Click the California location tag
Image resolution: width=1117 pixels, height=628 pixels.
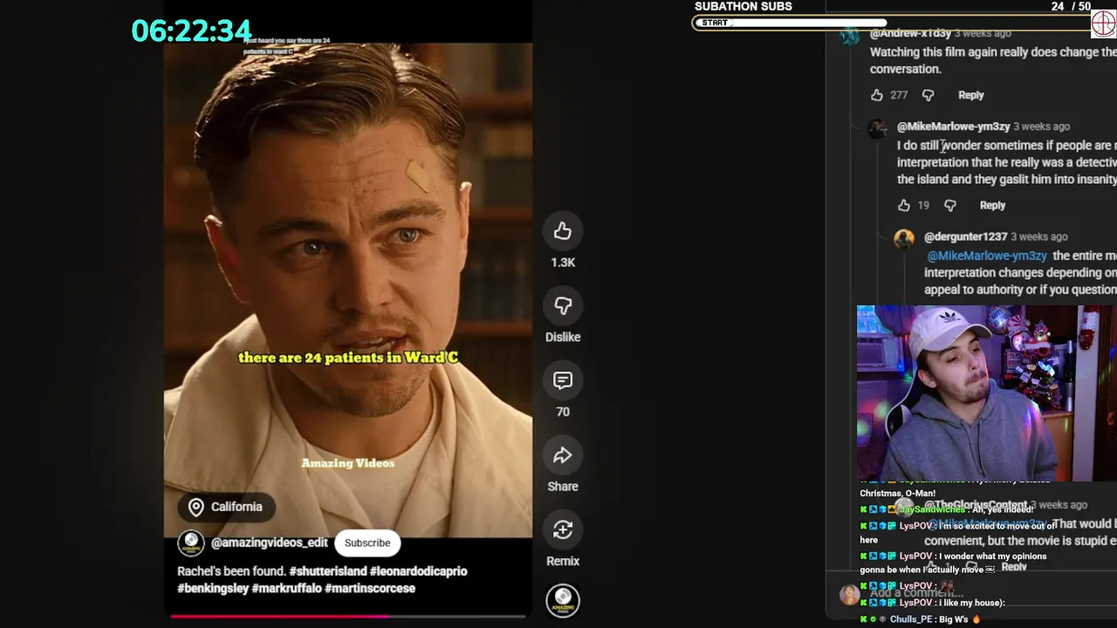click(226, 507)
